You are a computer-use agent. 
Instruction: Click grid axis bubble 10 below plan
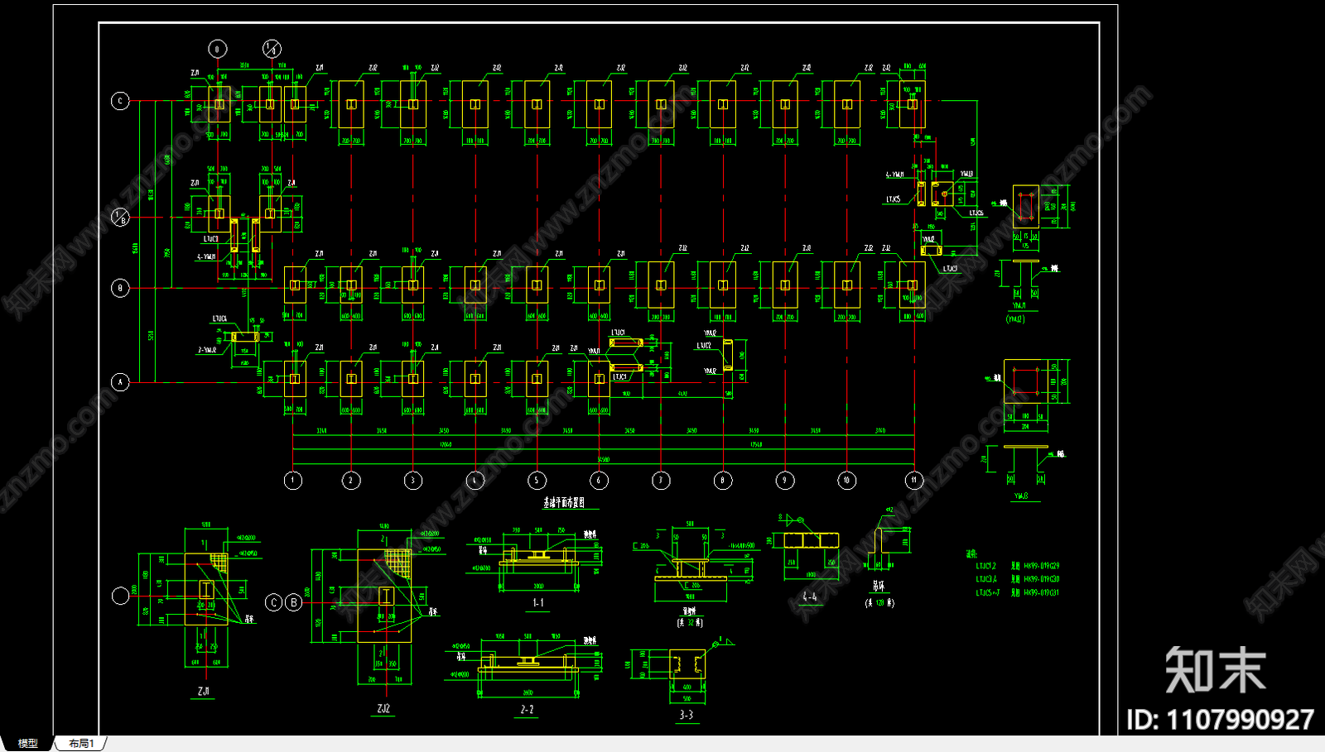846,481
